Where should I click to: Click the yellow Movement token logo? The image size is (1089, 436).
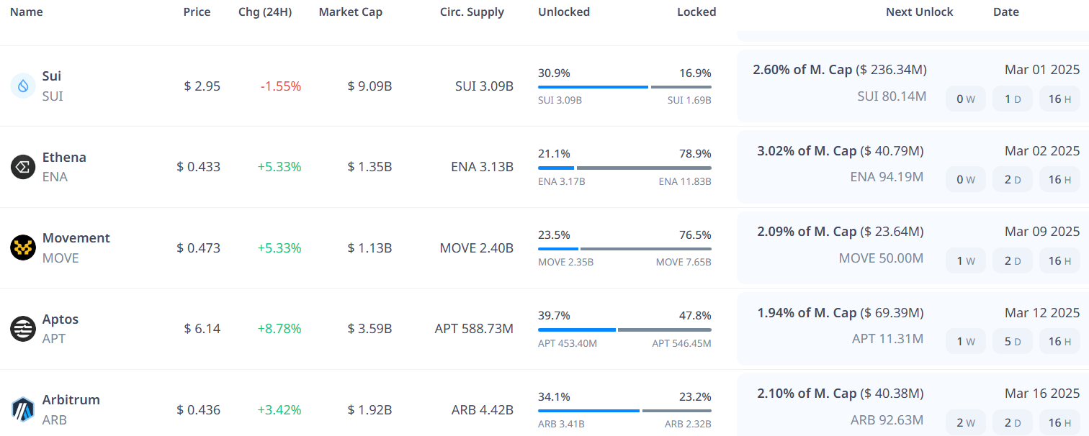23,247
